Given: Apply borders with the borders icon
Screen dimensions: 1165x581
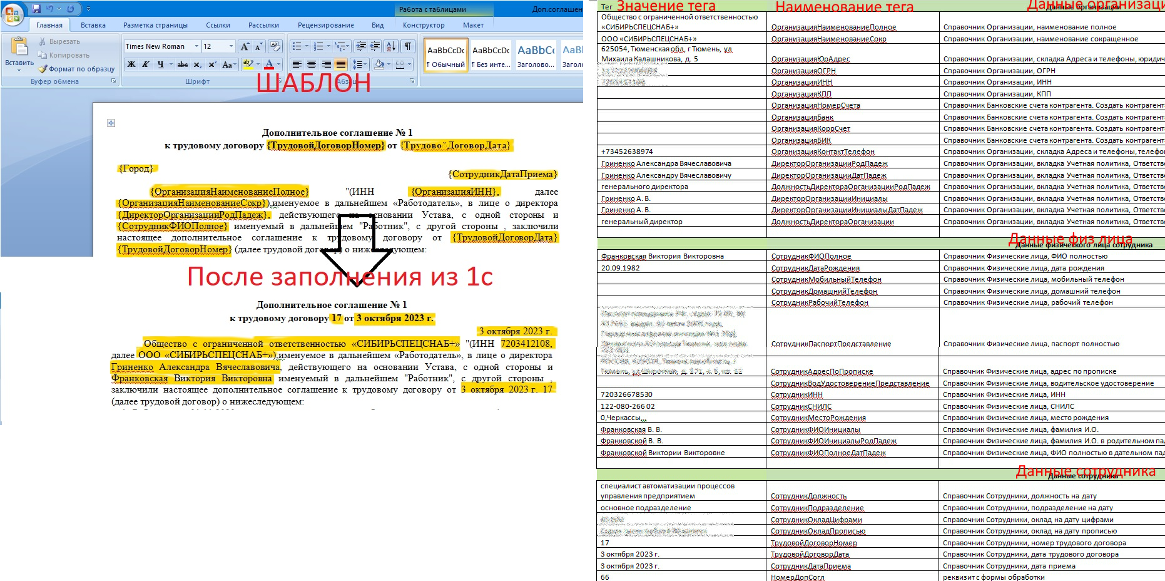Looking at the screenshot, I should tap(400, 64).
